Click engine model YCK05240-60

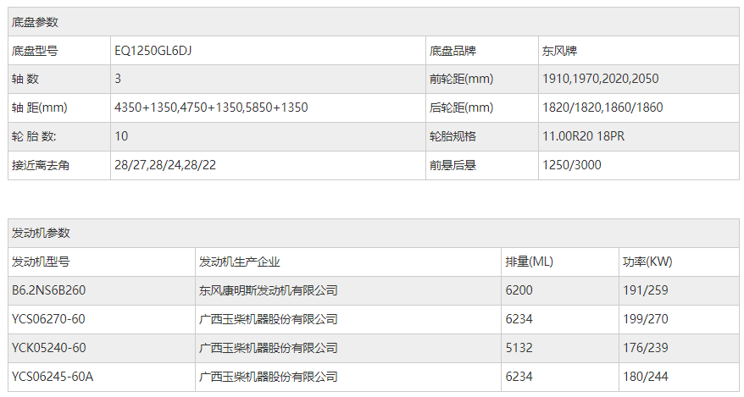click(x=48, y=348)
